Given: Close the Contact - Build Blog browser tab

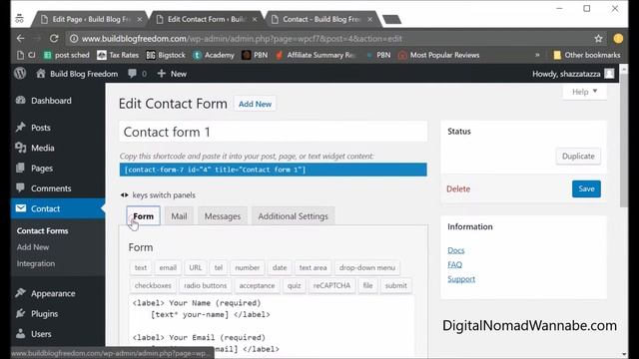Looking at the screenshot, I should click(x=370, y=19).
